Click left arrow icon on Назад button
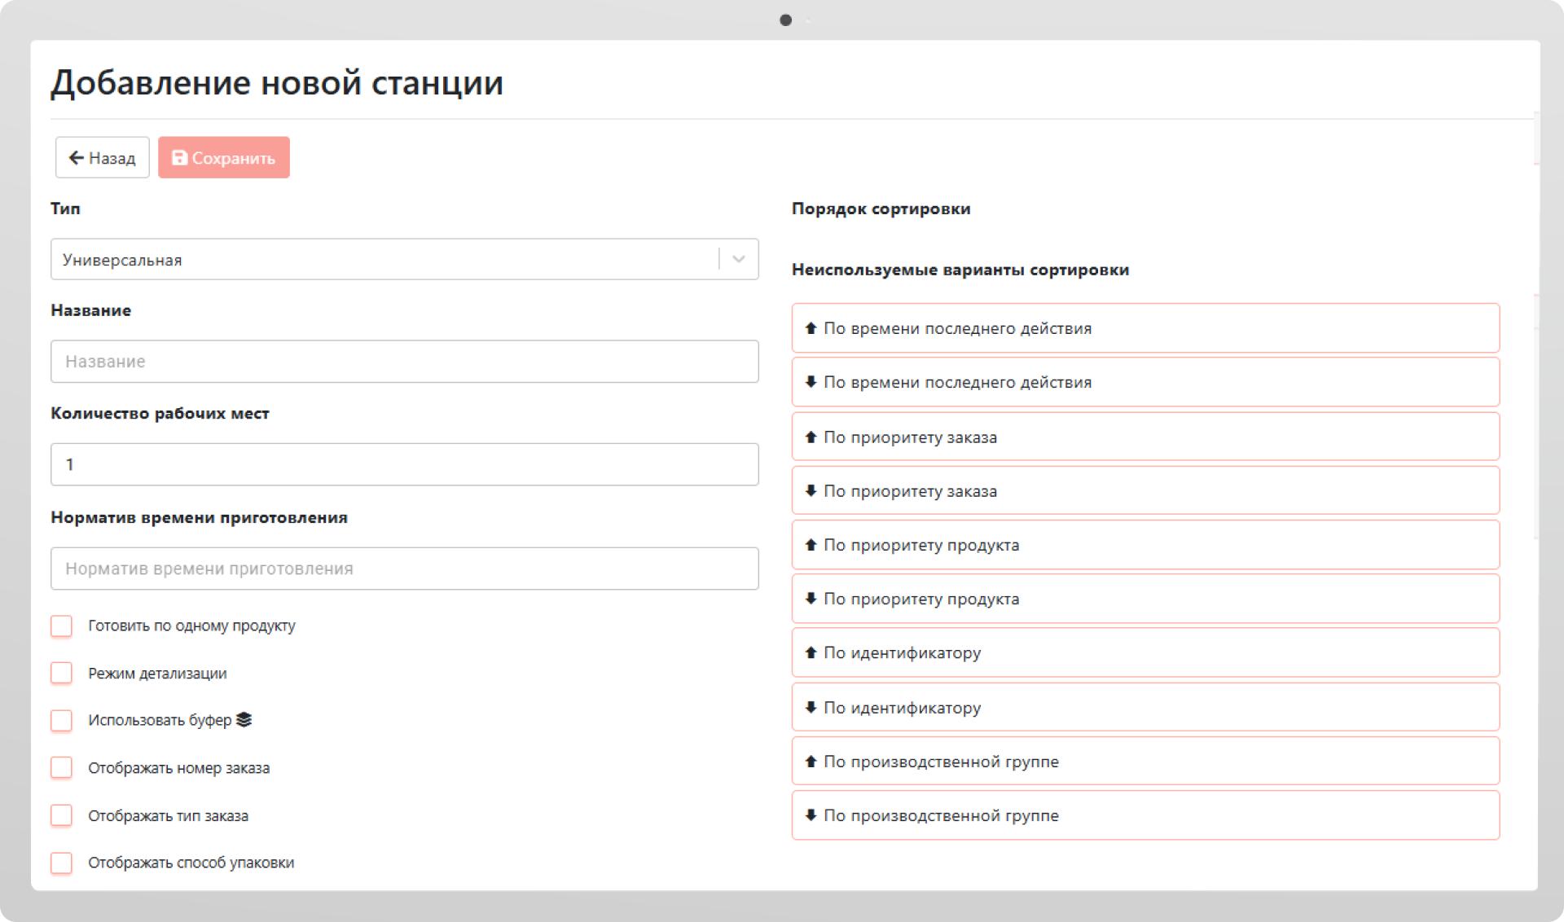 (77, 158)
